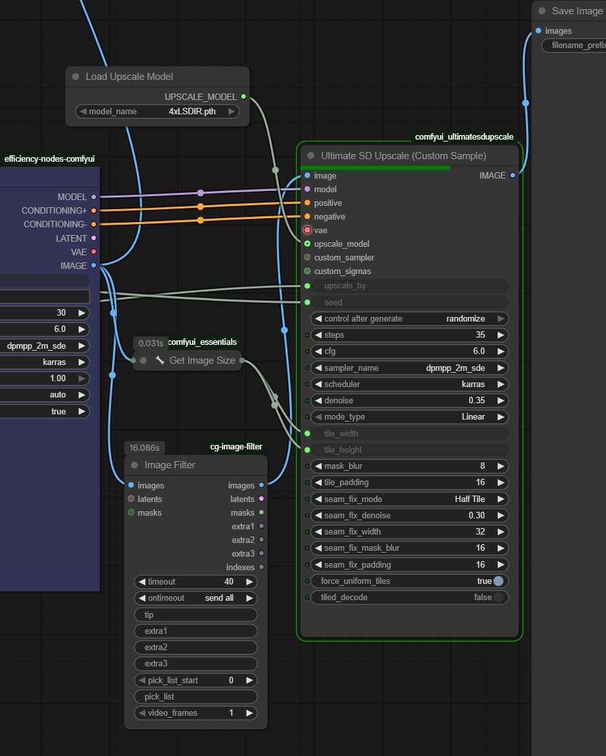Click the pick_list text field
The image size is (606, 756).
(x=195, y=697)
